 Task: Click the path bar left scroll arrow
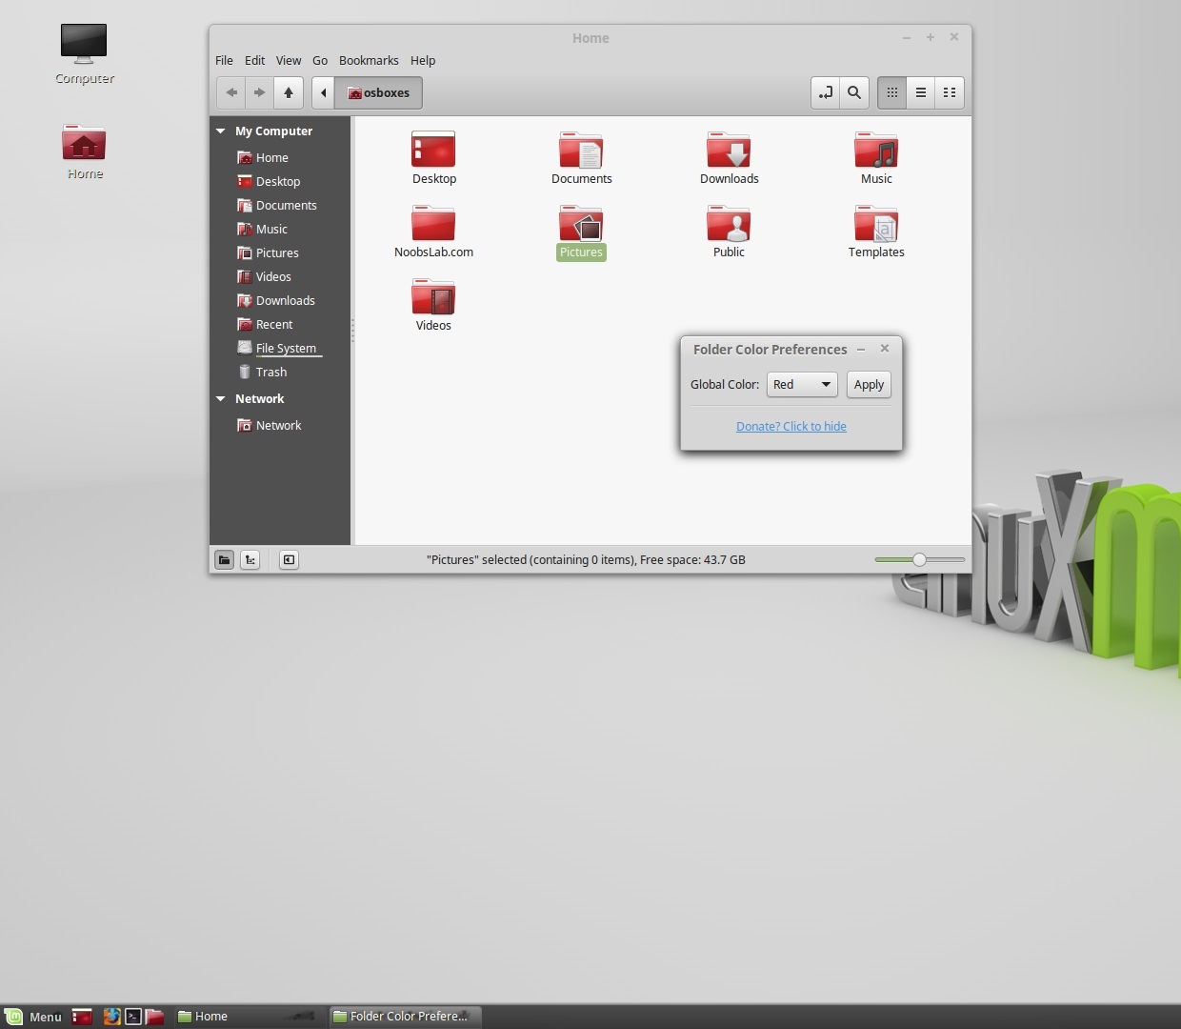pyautogui.click(x=324, y=92)
